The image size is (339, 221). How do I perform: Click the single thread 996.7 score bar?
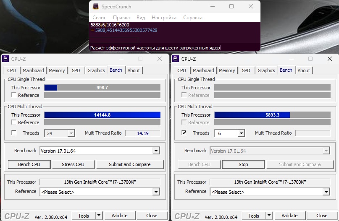(102, 88)
